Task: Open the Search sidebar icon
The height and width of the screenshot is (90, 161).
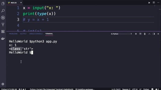Action: coord(3,10)
